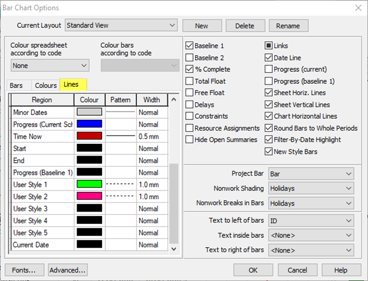Open Text to right of bars dropdown
Screen dimensions: 368x281
coord(311,250)
